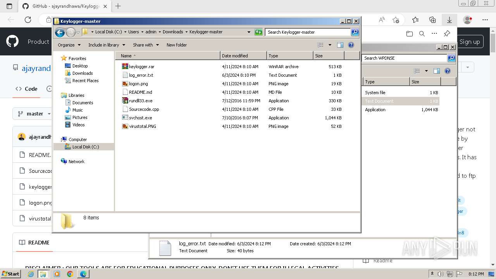Open browser favorites star list

(415, 20)
